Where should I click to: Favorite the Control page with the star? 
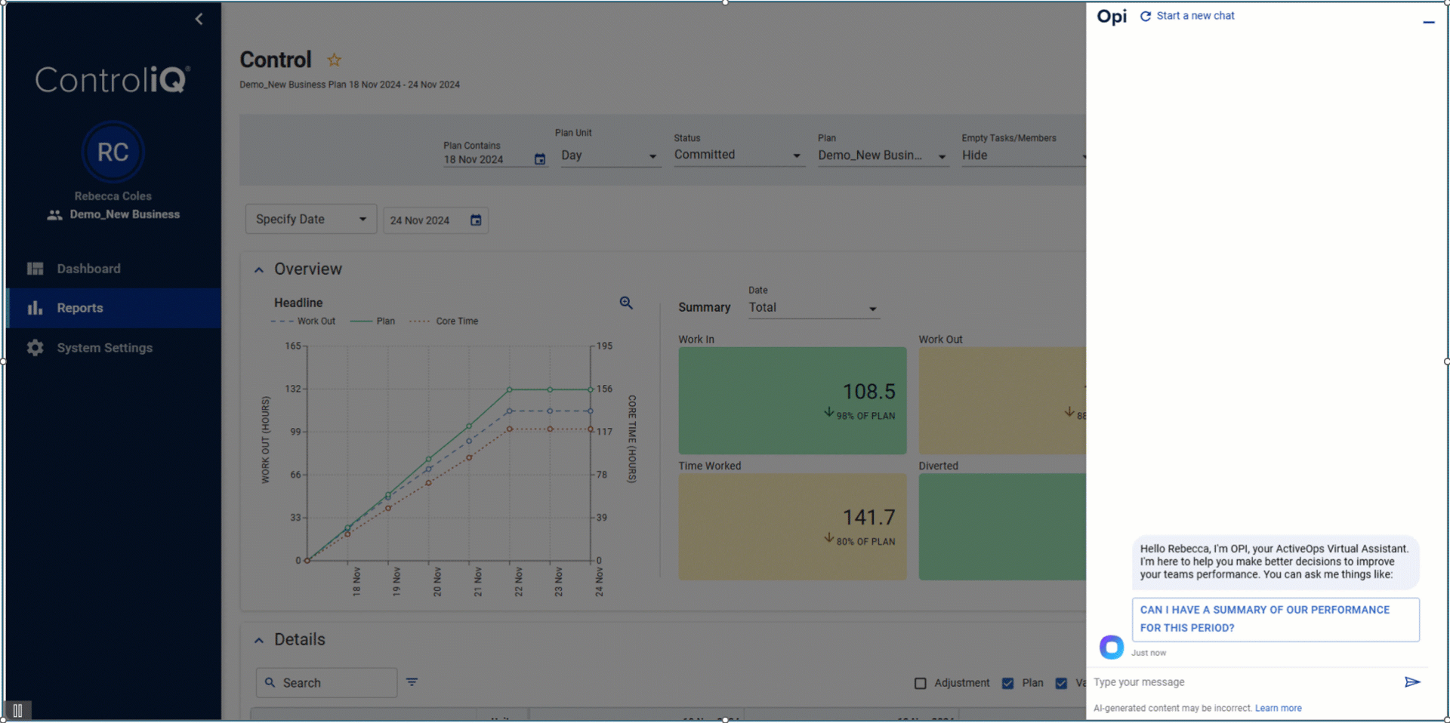click(x=334, y=60)
